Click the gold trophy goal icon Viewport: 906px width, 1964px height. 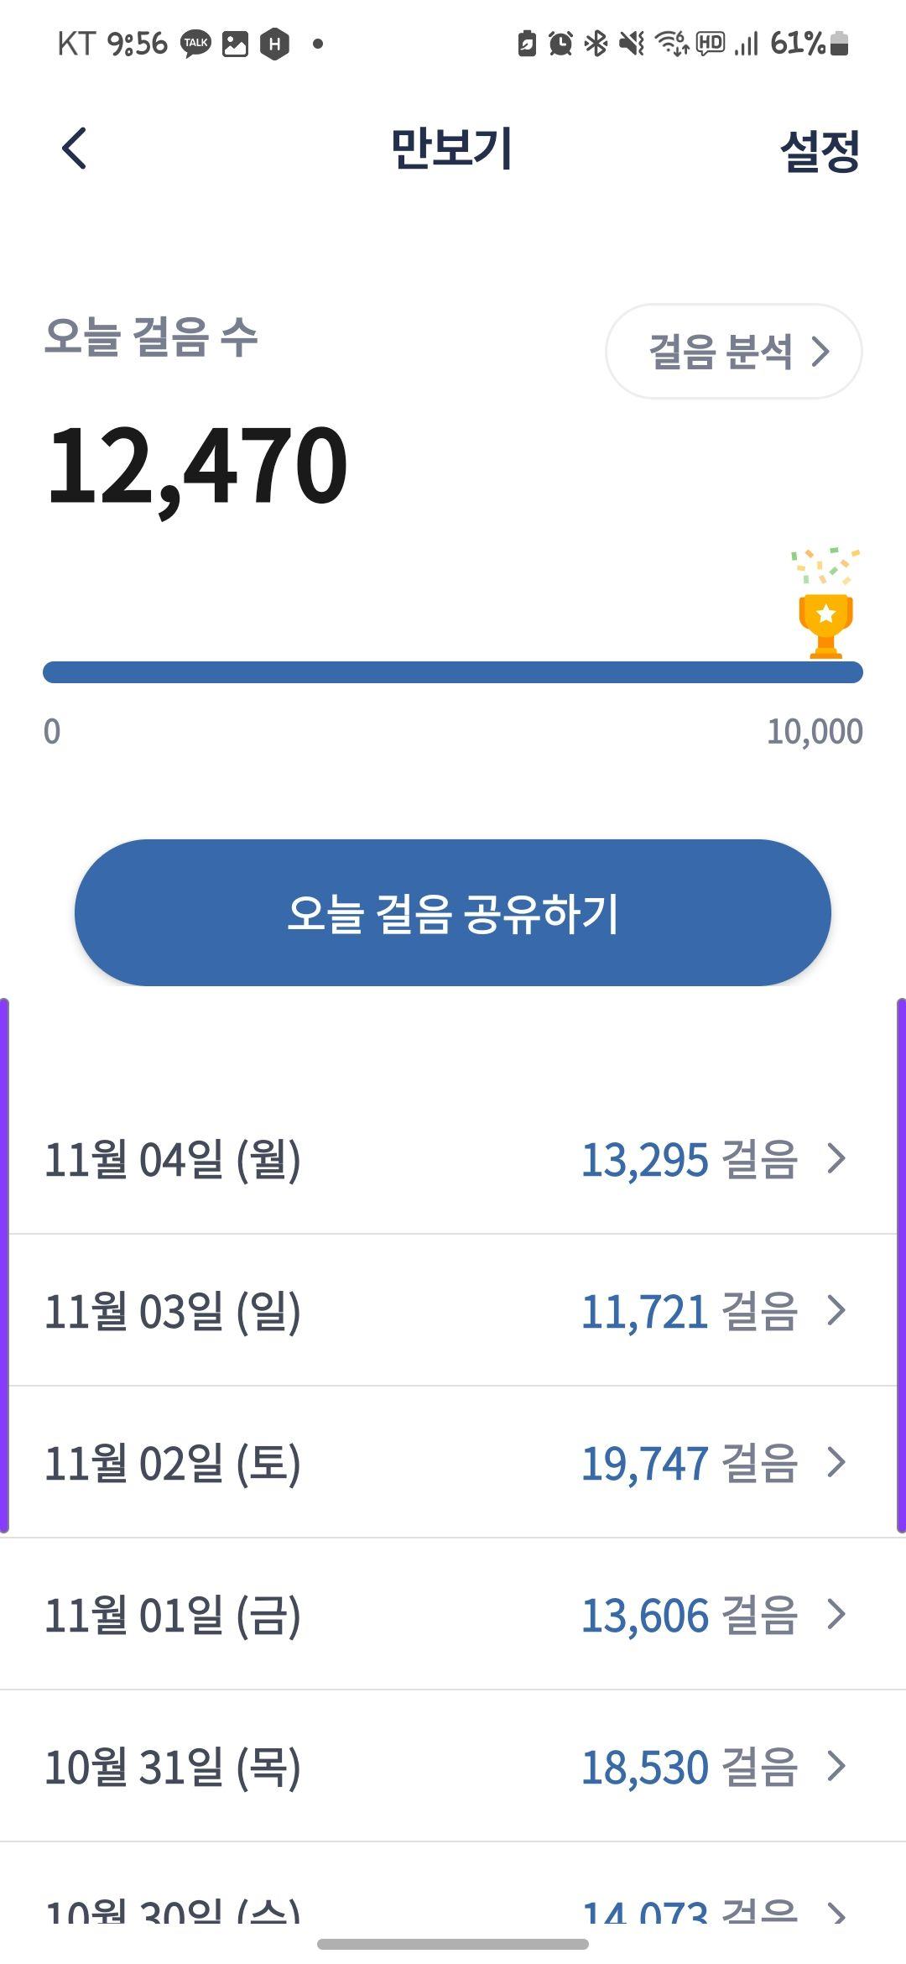(825, 625)
